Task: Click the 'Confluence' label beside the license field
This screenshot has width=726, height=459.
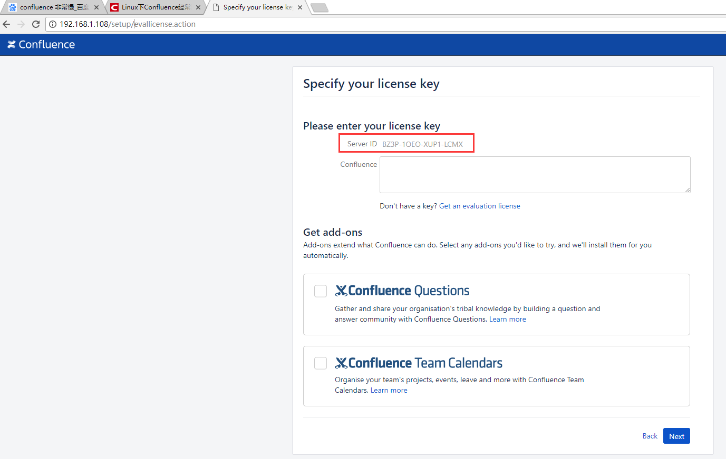Action: coord(359,164)
